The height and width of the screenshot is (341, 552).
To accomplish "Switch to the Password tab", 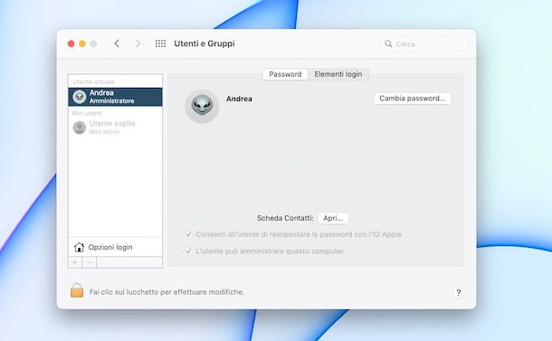I will (285, 74).
